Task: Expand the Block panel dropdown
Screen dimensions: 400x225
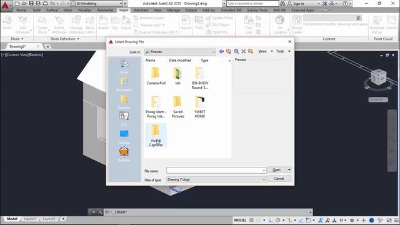Action: pyautogui.click(x=17, y=39)
